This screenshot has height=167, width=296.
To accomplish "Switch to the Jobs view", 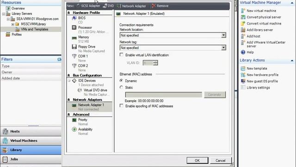I will 31,159.
